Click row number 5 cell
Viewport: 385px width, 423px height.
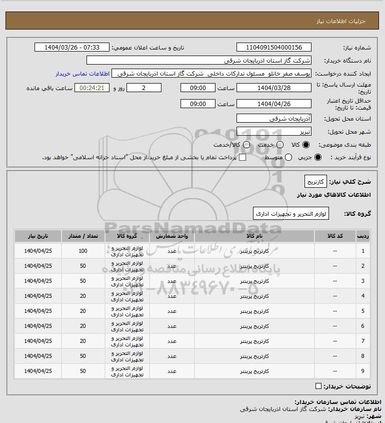(x=363, y=311)
